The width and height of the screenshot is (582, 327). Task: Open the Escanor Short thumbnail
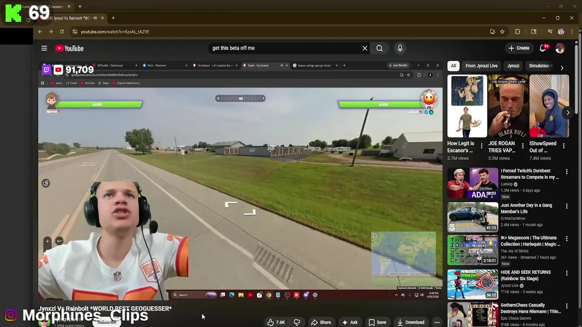point(467,106)
